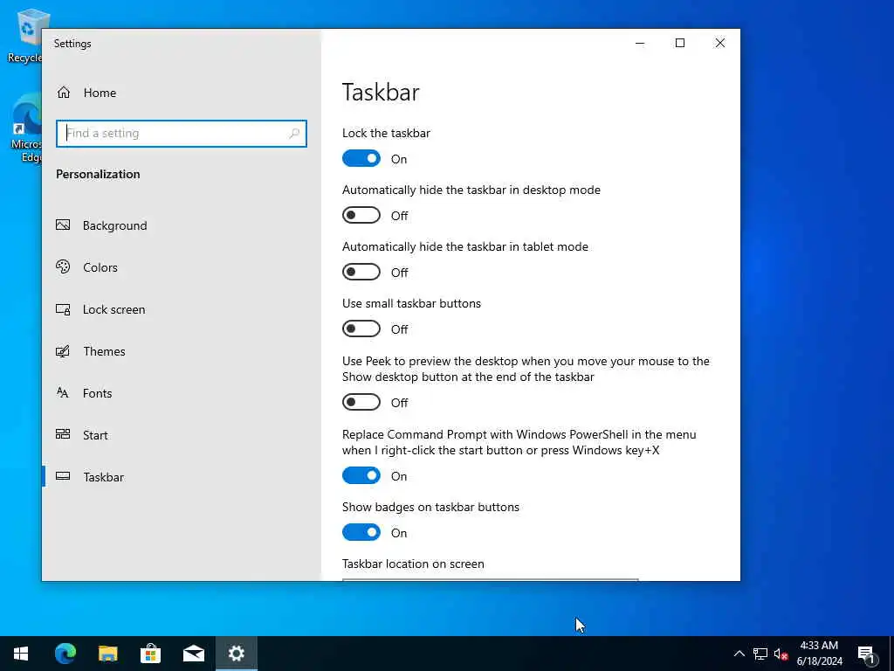Enable Peek to preview the desktop
Image resolution: width=894 pixels, height=671 pixels.
click(361, 402)
